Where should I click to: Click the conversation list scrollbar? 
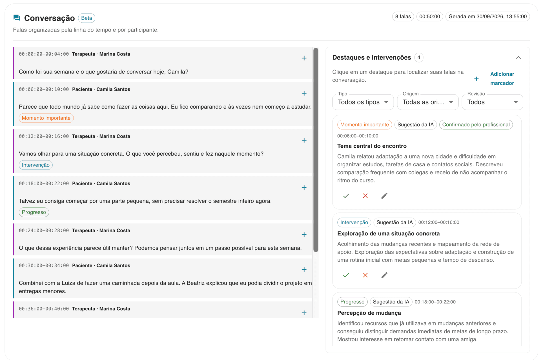point(316,150)
